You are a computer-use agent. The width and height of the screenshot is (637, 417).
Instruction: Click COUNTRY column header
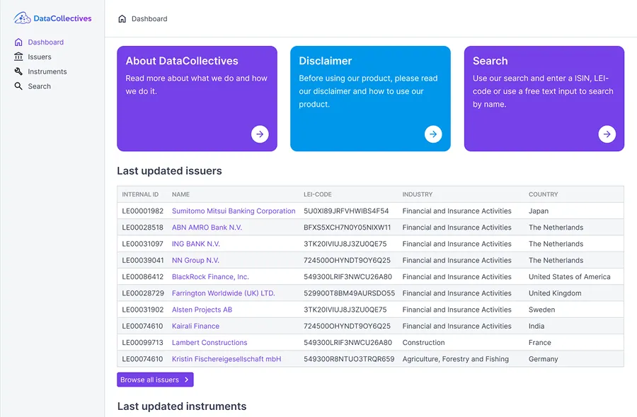(x=543, y=194)
